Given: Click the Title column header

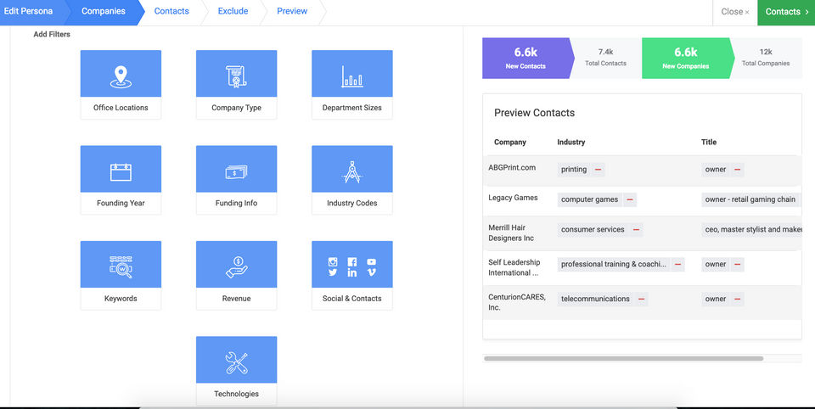Looking at the screenshot, I should [708, 142].
